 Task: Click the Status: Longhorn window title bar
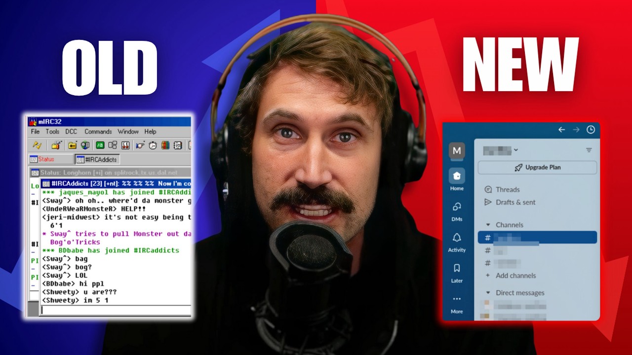coord(111,173)
